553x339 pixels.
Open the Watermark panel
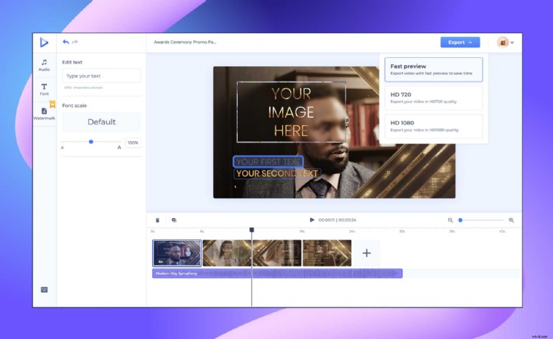44,114
